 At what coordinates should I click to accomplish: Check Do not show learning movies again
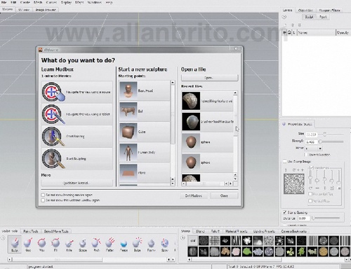[43, 195]
